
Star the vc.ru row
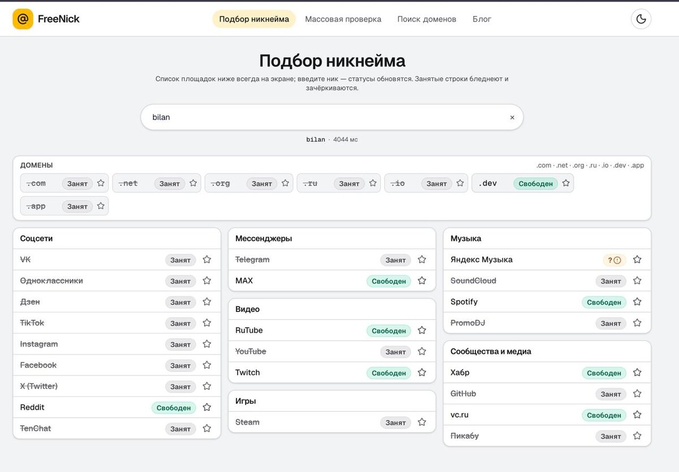[637, 415]
